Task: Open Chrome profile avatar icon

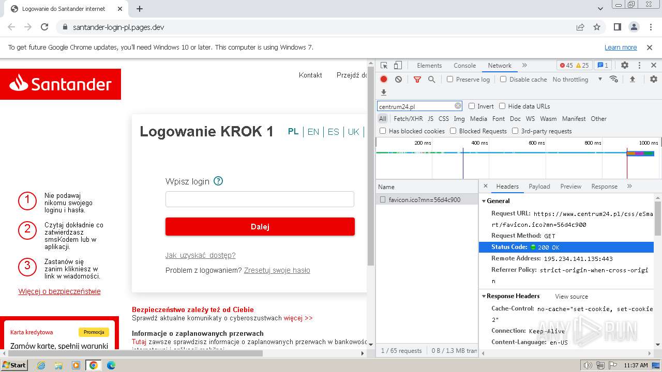Action: [x=634, y=27]
